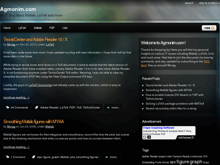Click the Embedding Fonts tag

[152, 163]
